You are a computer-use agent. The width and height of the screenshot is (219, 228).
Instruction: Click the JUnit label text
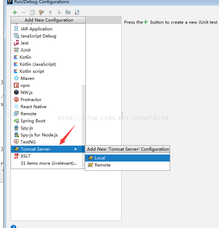[26, 50]
